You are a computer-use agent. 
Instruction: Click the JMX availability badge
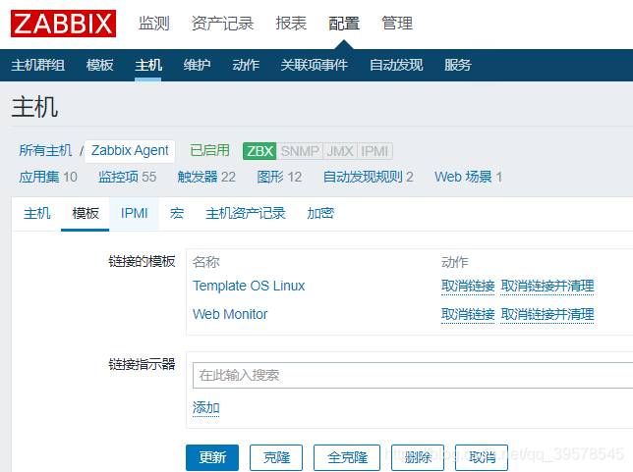pyautogui.click(x=340, y=151)
